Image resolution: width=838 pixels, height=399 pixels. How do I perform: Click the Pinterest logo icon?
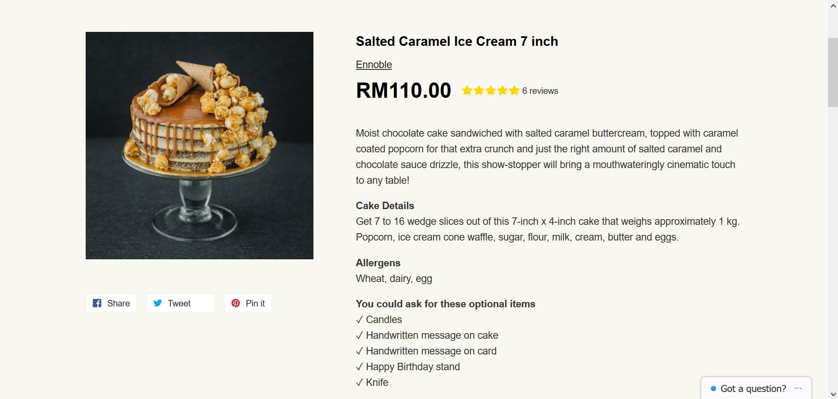pos(236,303)
